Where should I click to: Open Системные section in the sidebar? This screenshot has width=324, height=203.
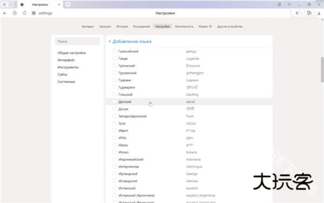coord(66,82)
